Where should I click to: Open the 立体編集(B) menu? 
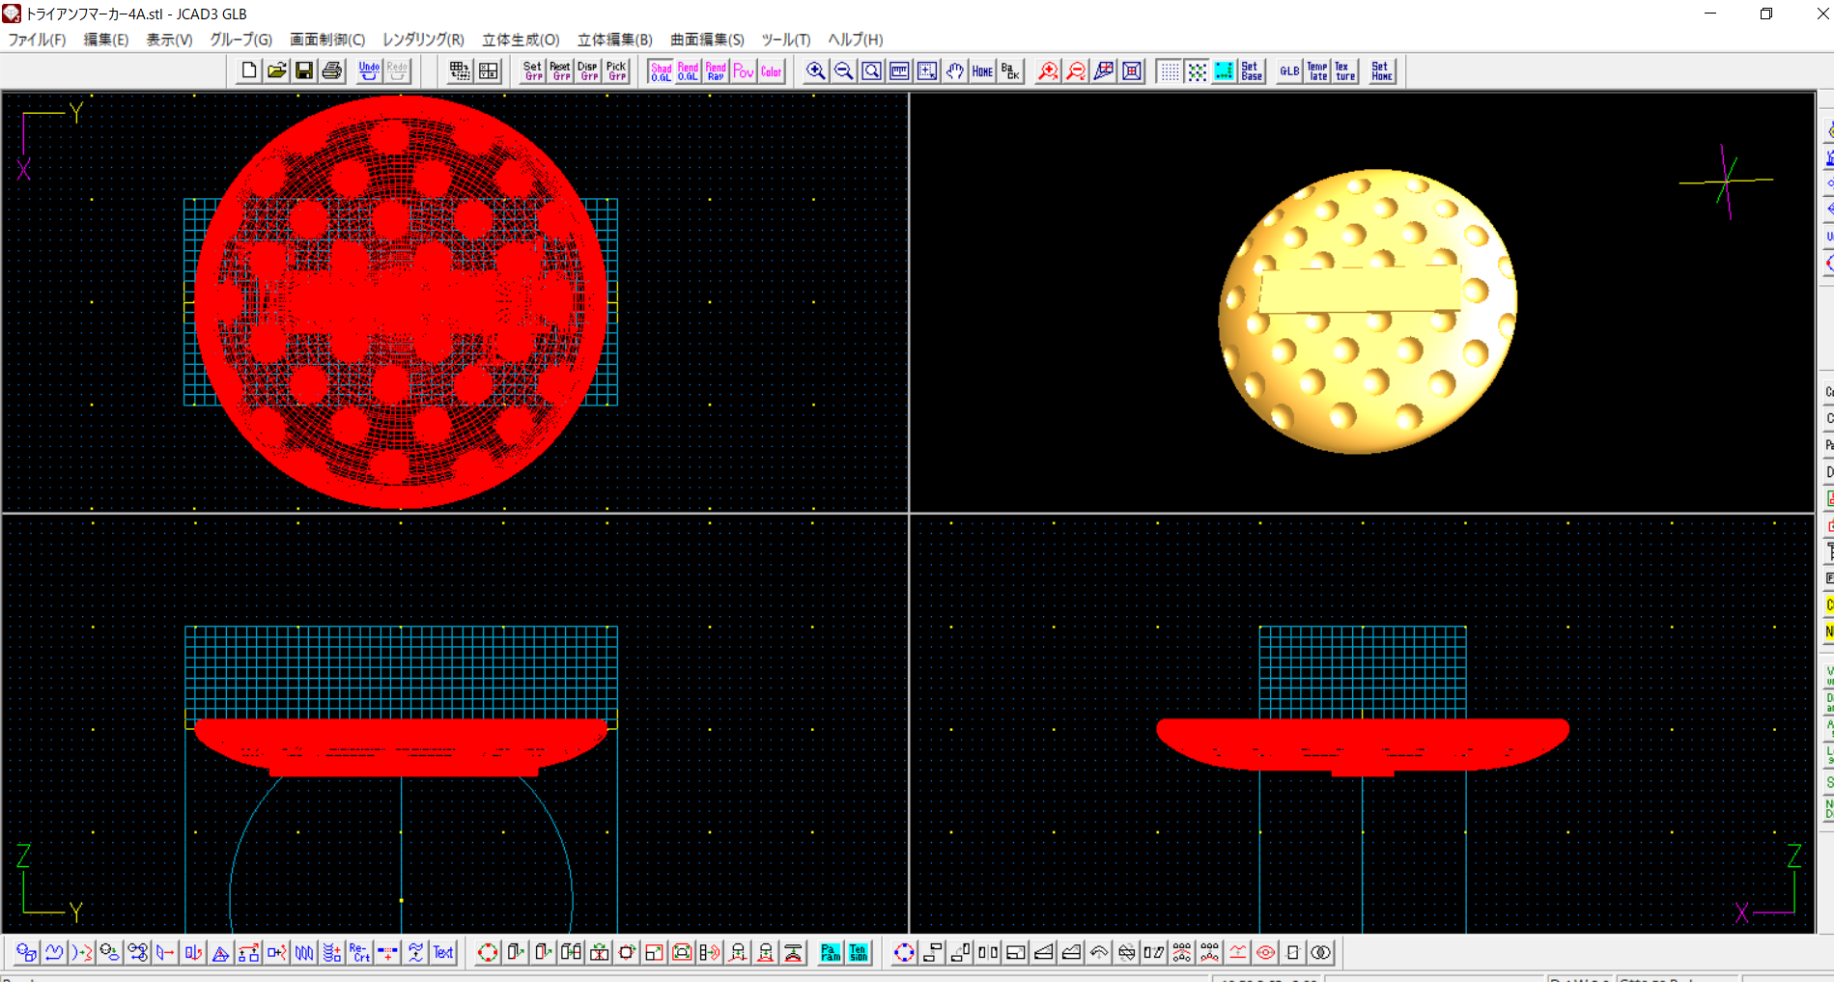click(615, 40)
